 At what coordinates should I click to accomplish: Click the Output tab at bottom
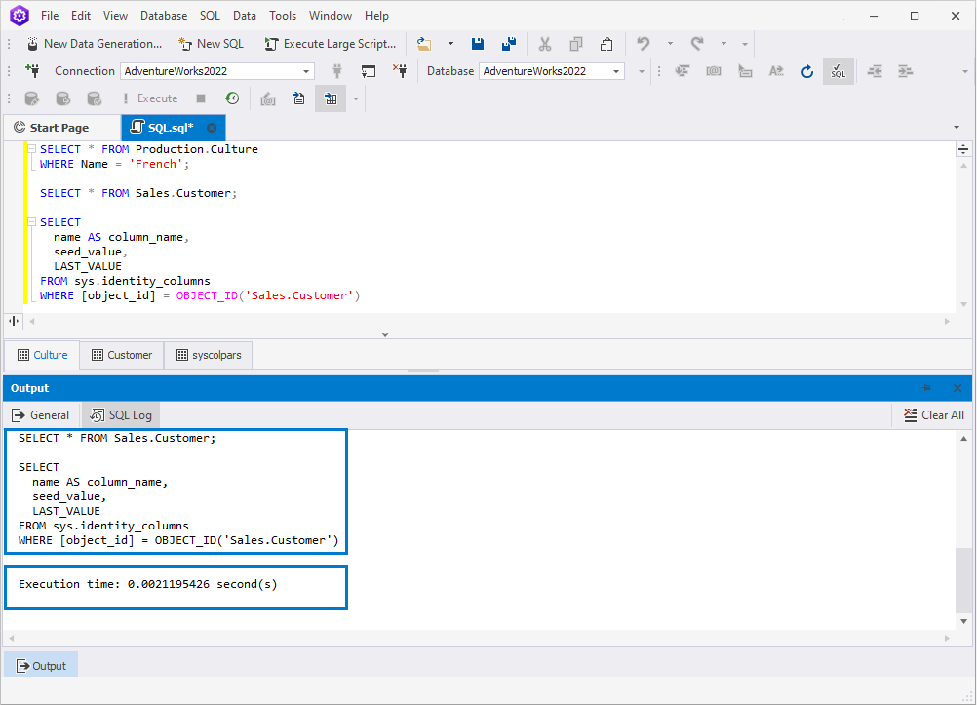click(x=41, y=666)
